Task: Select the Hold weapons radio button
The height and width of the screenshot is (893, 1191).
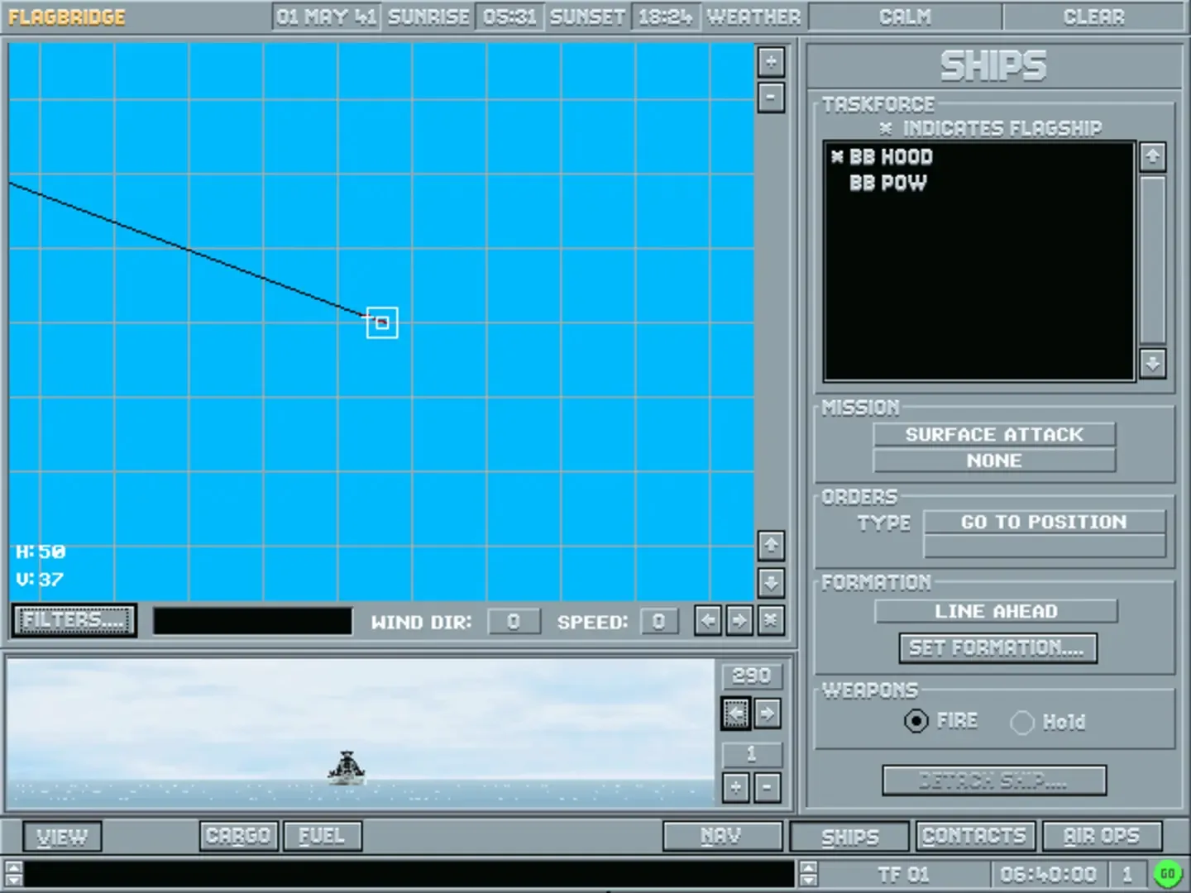Action: (1022, 723)
